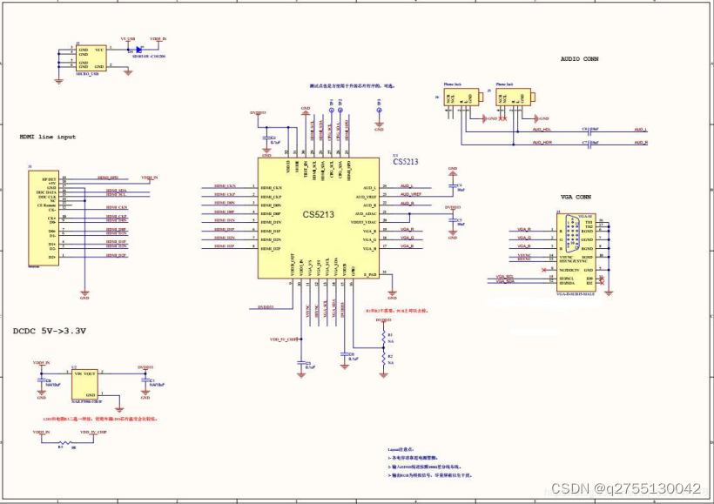The width and height of the screenshot is (714, 504).
Task: Click the AUD_HDL net label
Action: click(542, 130)
